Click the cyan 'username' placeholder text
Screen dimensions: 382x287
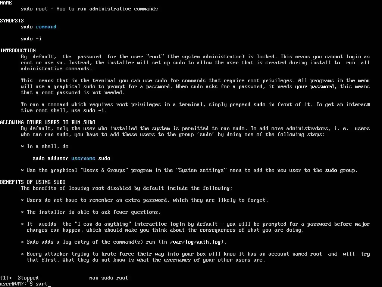[x=83, y=158]
